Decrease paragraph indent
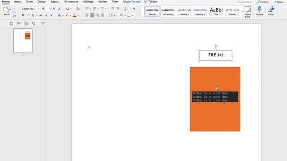Viewport: 287px width, 161px height. [113, 9]
